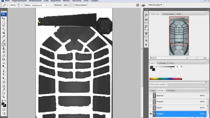Open the Tool Presets panel icon in dock
210x118 pixels.
click(146, 27)
